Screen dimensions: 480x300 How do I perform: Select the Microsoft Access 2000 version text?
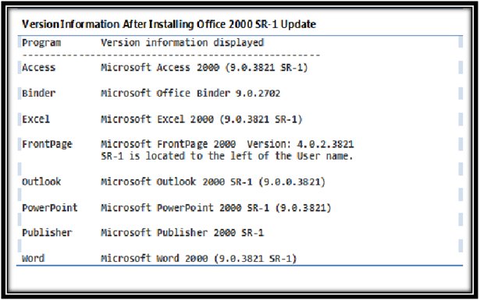(204, 68)
